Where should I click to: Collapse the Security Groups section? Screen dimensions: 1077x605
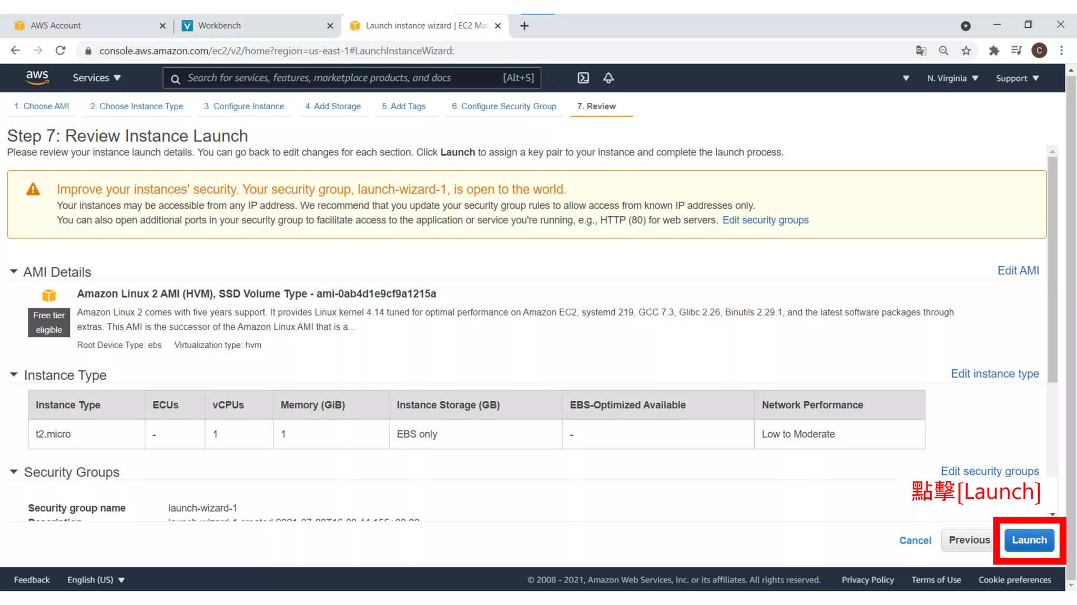[x=14, y=472]
